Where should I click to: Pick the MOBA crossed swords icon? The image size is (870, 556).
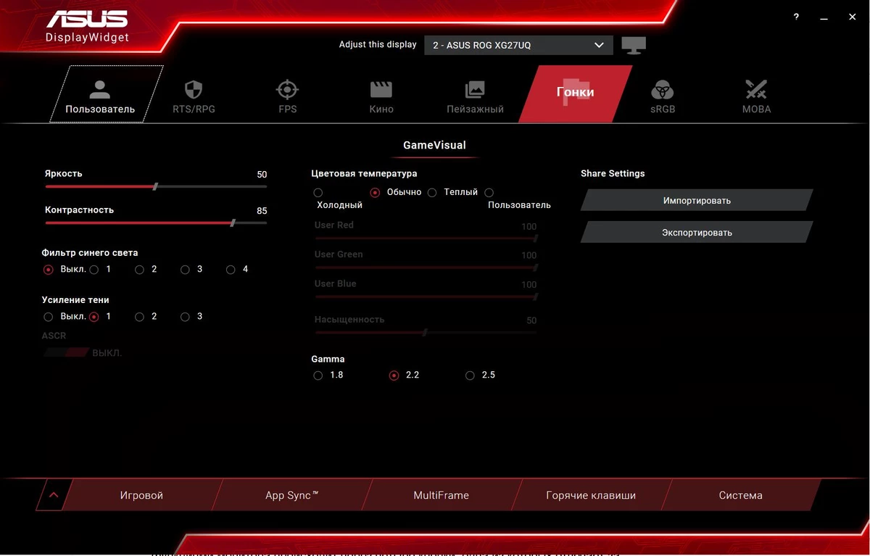click(x=756, y=90)
